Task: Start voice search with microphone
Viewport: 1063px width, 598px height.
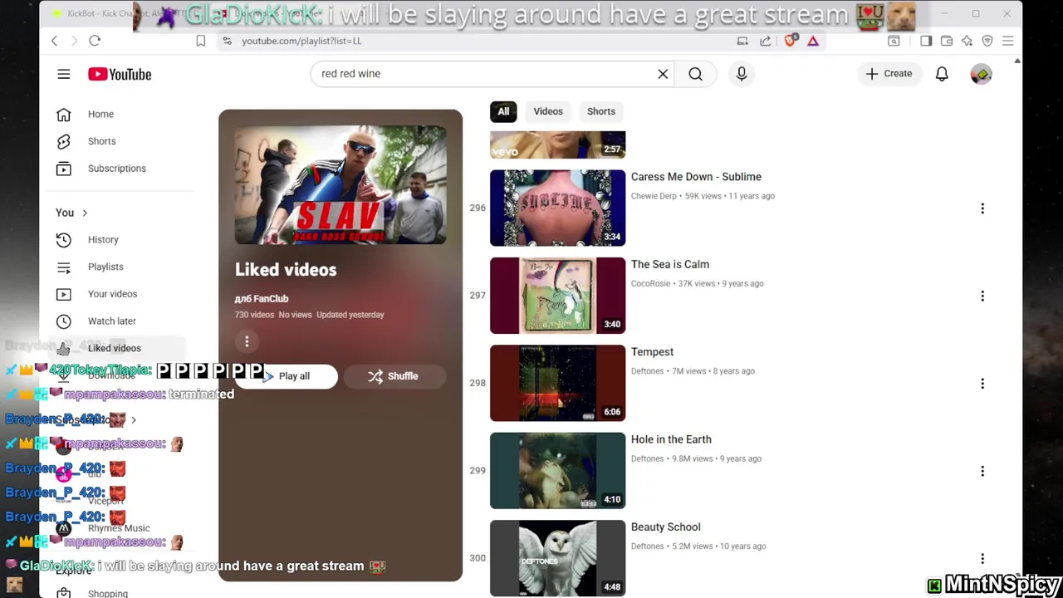Action: tap(742, 74)
